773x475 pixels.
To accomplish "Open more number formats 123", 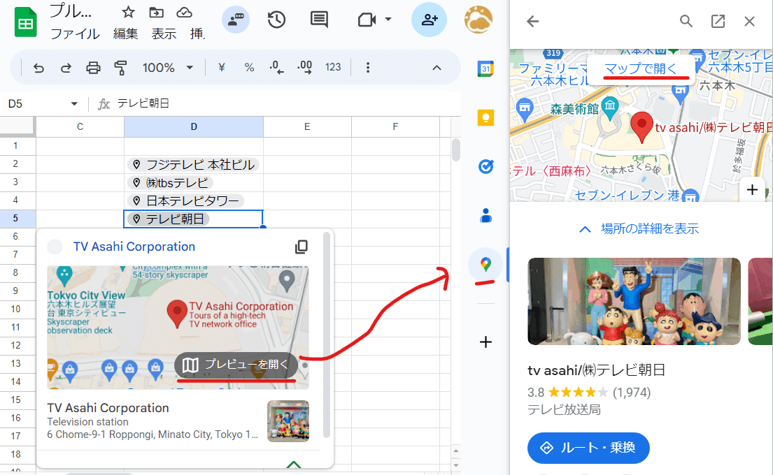I will point(333,68).
